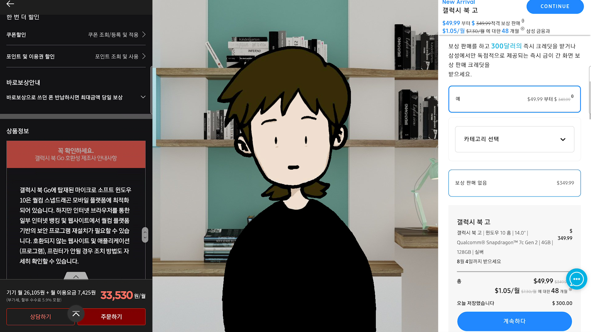
Task: Select the 보상 판매 없음 option
Action: (x=514, y=183)
